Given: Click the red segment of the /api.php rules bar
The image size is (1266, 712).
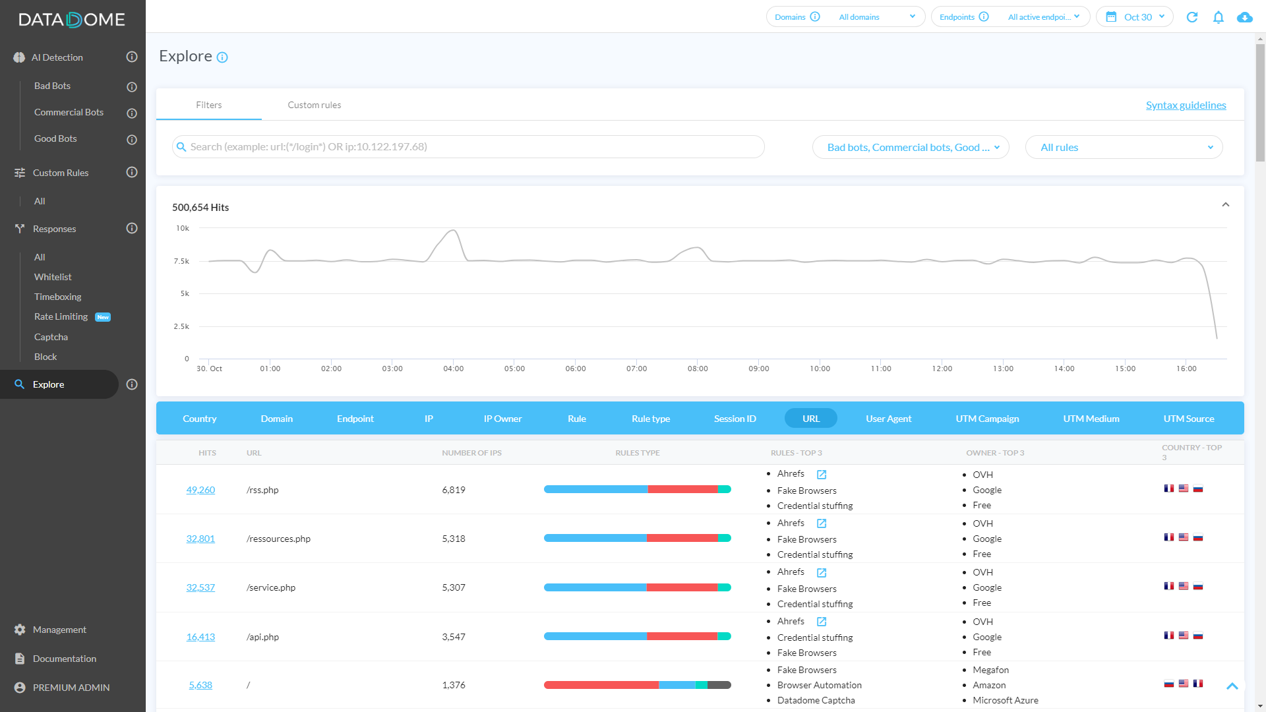Looking at the screenshot, I should point(682,636).
